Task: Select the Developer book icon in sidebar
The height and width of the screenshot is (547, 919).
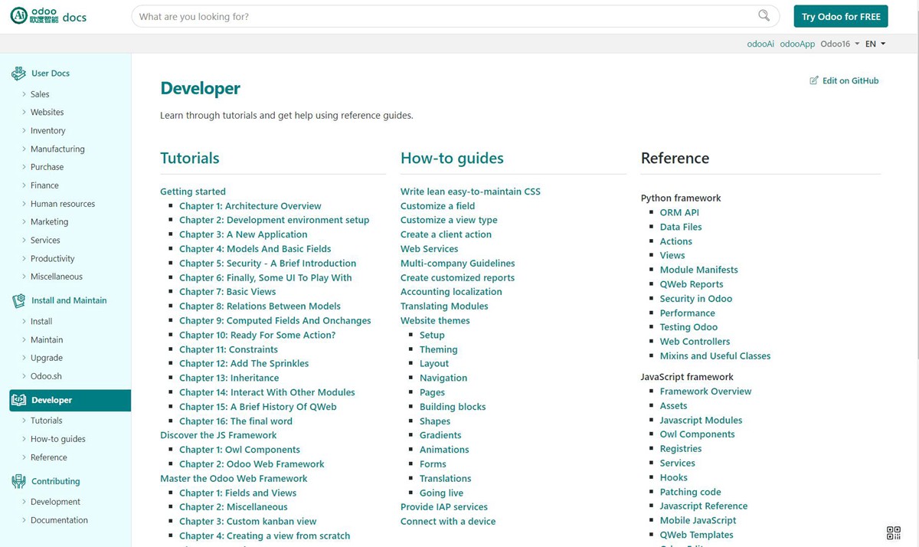Action: (x=18, y=400)
